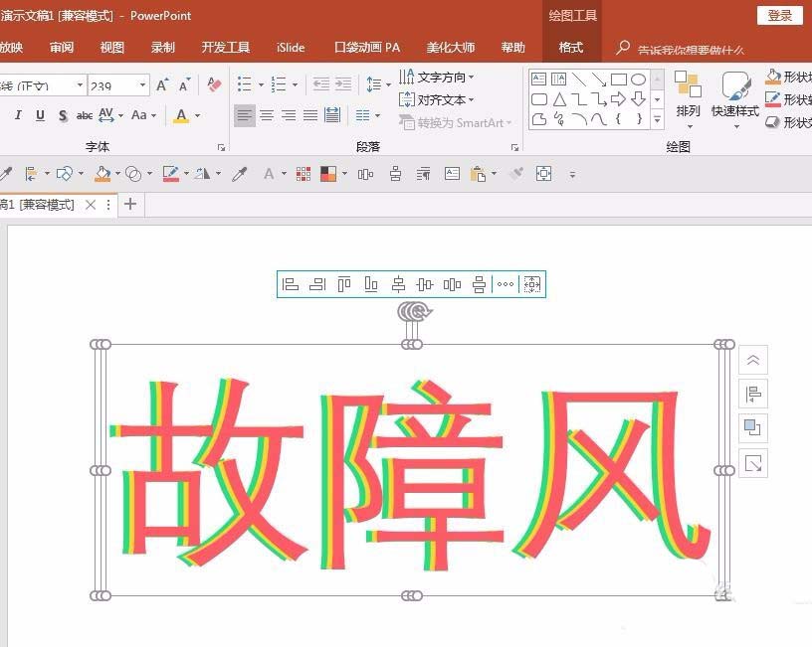Open the 视图 (View) menu tab
This screenshot has width=812, height=647.
tap(111, 47)
